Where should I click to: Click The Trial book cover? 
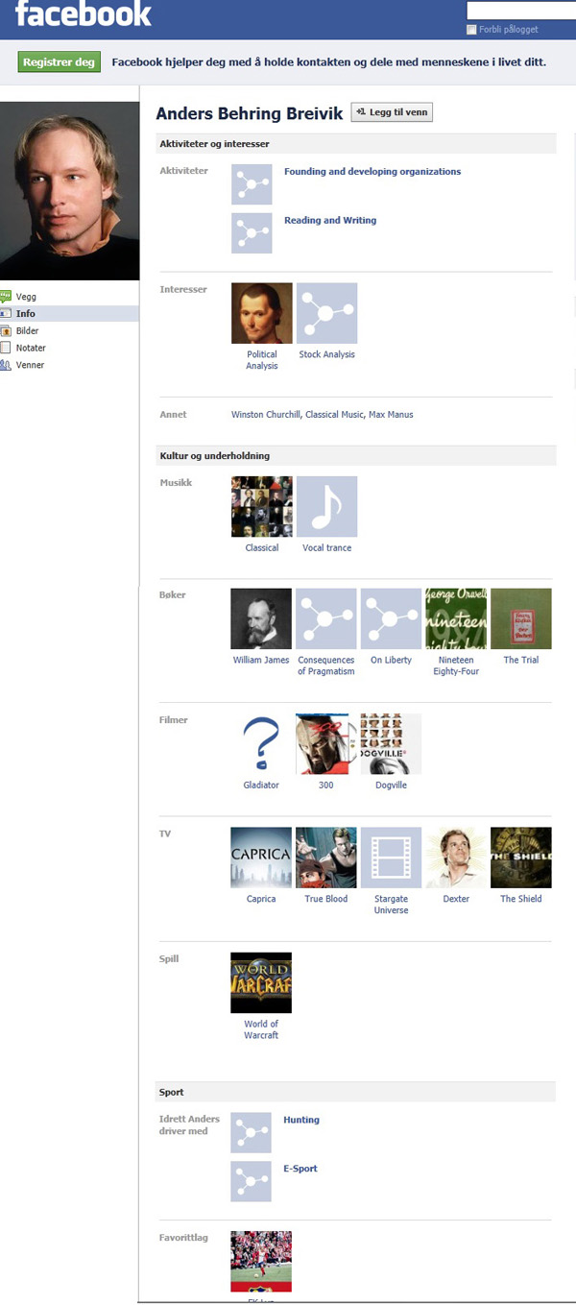pos(521,619)
